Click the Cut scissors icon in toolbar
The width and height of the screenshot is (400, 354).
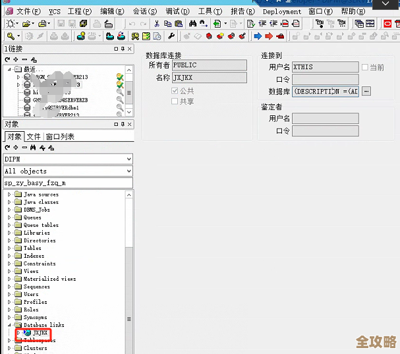point(157,23)
